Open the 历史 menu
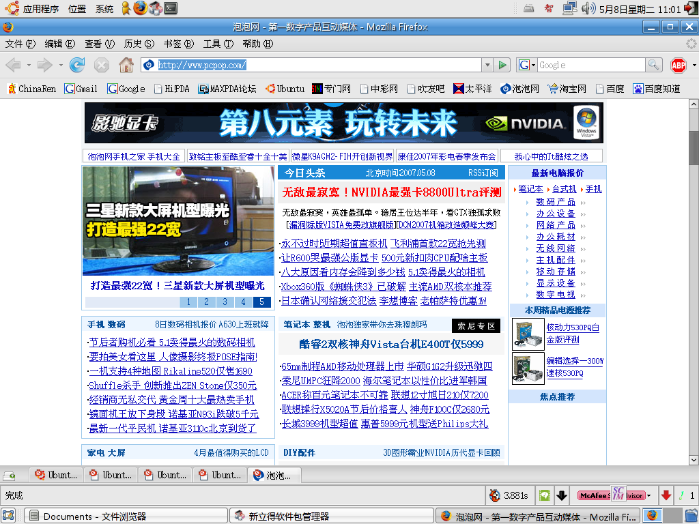The height and width of the screenshot is (524, 699). tap(139, 44)
